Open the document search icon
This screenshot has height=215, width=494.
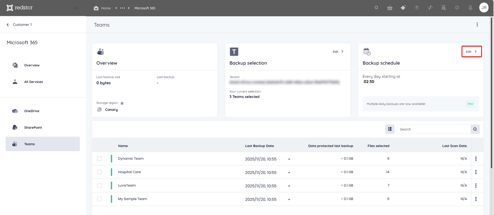pyautogui.click(x=444, y=8)
